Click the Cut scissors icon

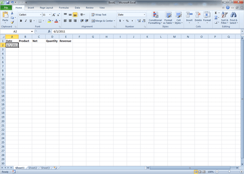pyautogui.click(x=12, y=13)
